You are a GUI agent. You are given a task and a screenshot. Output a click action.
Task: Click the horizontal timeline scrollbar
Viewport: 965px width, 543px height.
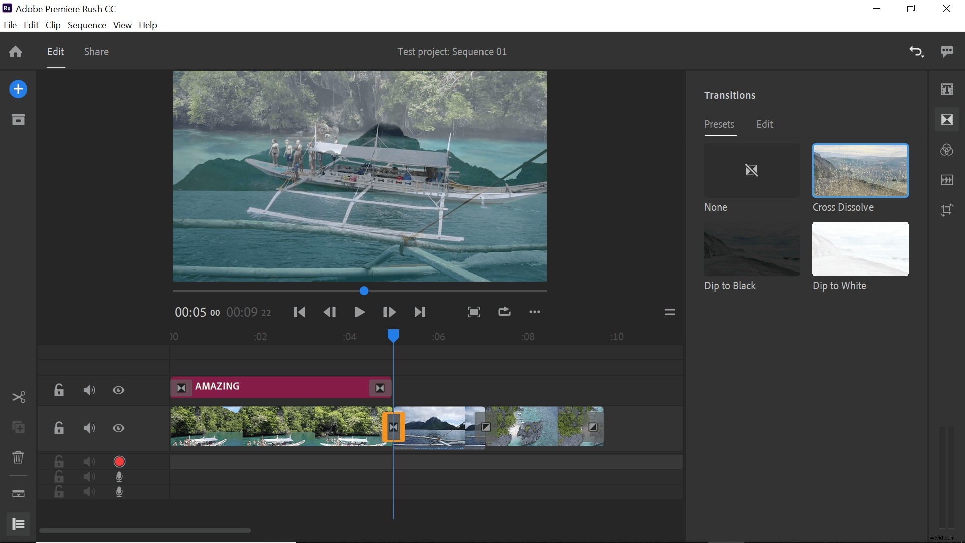(x=145, y=530)
